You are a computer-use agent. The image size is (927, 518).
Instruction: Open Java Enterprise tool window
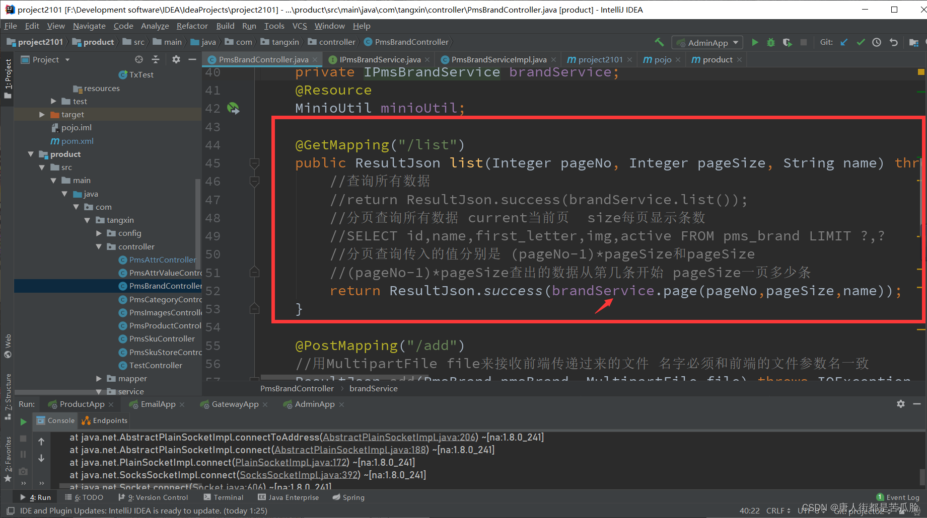pos(289,497)
